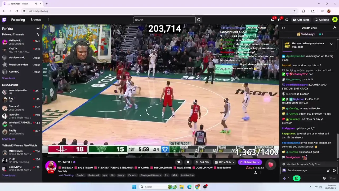This screenshot has width=339, height=191.
Task: Open MDSwervin channel in Viewers Also Watch
Action: point(21,153)
